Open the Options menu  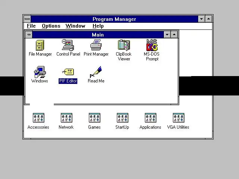pos(51,26)
